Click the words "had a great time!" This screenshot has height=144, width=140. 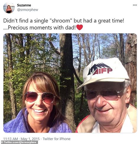pyautogui.click(x=104, y=21)
